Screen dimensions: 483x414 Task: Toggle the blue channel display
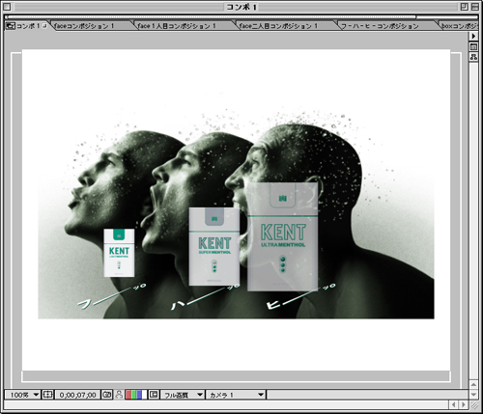click(139, 395)
